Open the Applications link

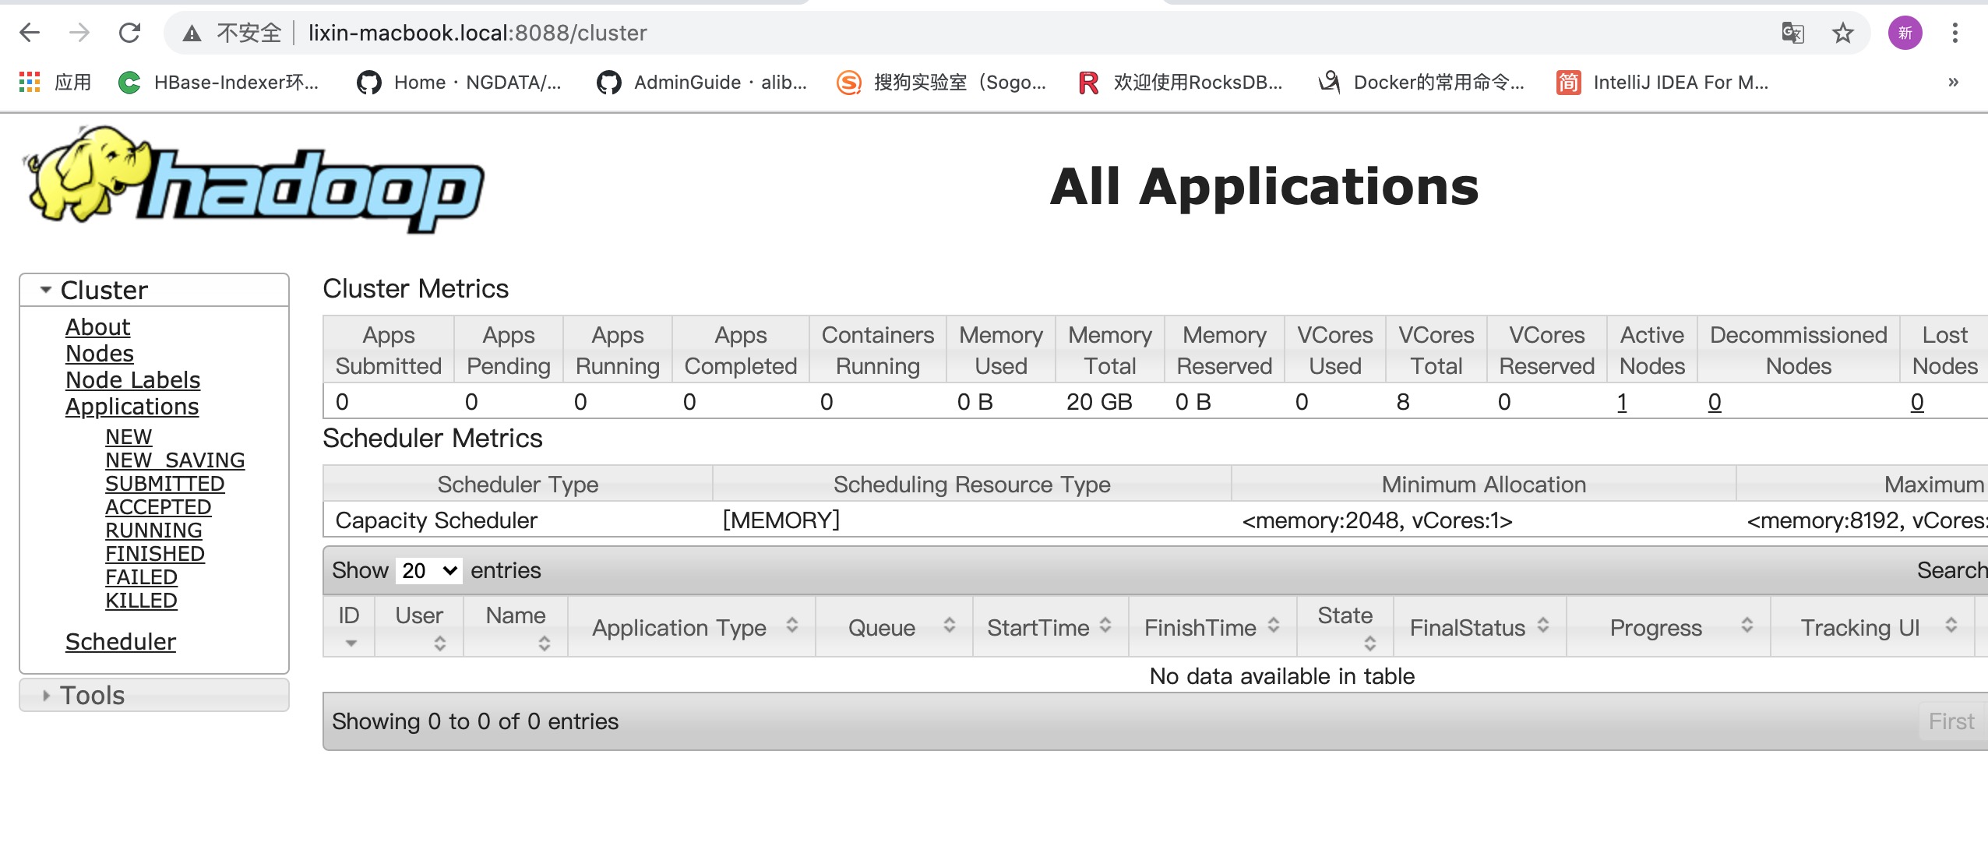coord(132,407)
